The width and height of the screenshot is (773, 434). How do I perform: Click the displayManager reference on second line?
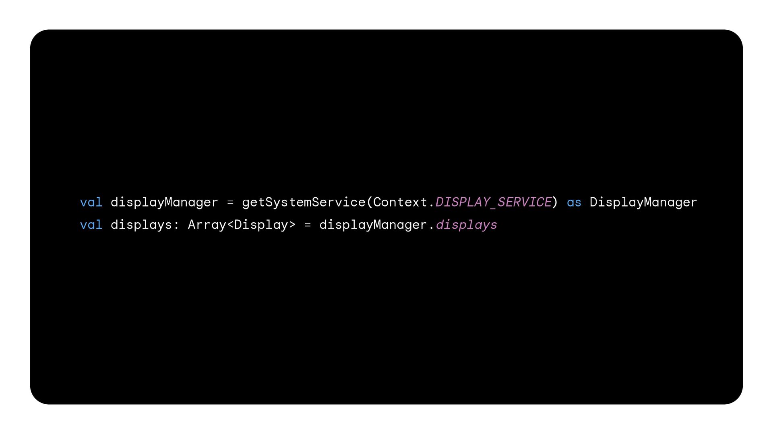(x=373, y=225)
